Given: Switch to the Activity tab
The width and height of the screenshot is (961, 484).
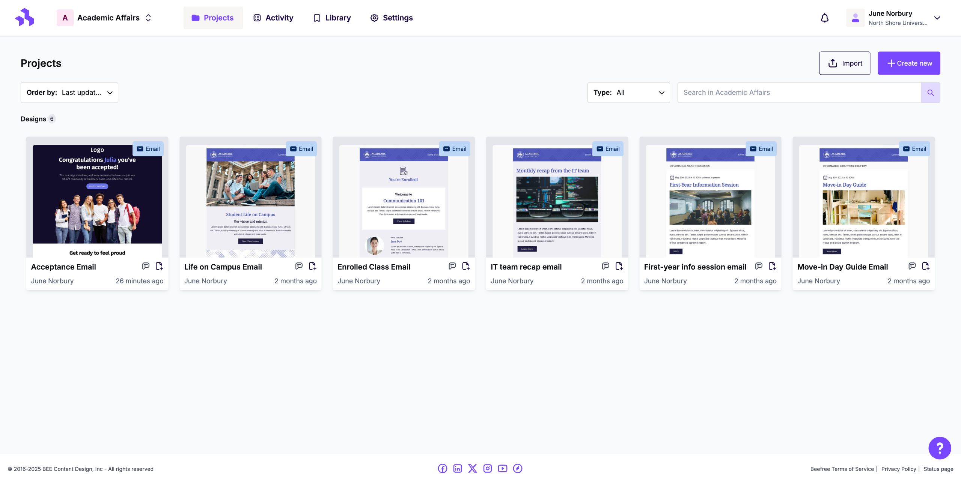Looking at the screenshot, I should pyautogui.click(x=273, y=18).
